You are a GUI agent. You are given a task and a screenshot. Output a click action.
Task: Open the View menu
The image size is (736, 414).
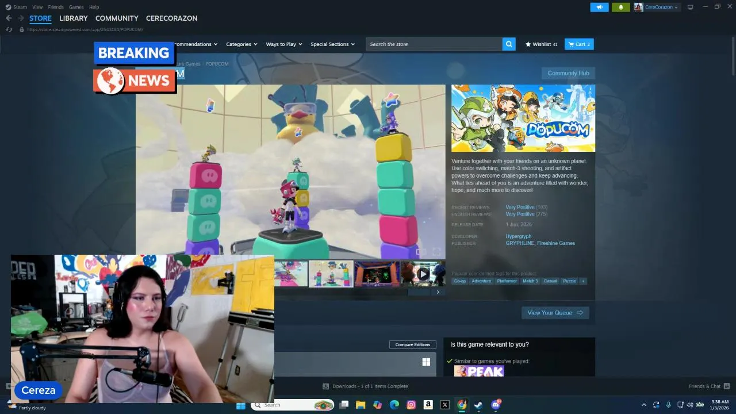(37, 7)
